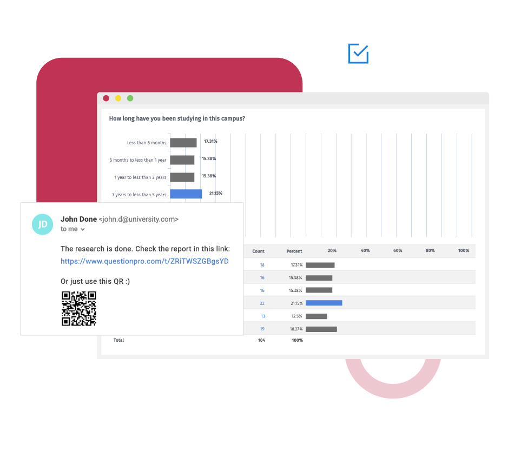Click the count value 13

coord(263,316)
